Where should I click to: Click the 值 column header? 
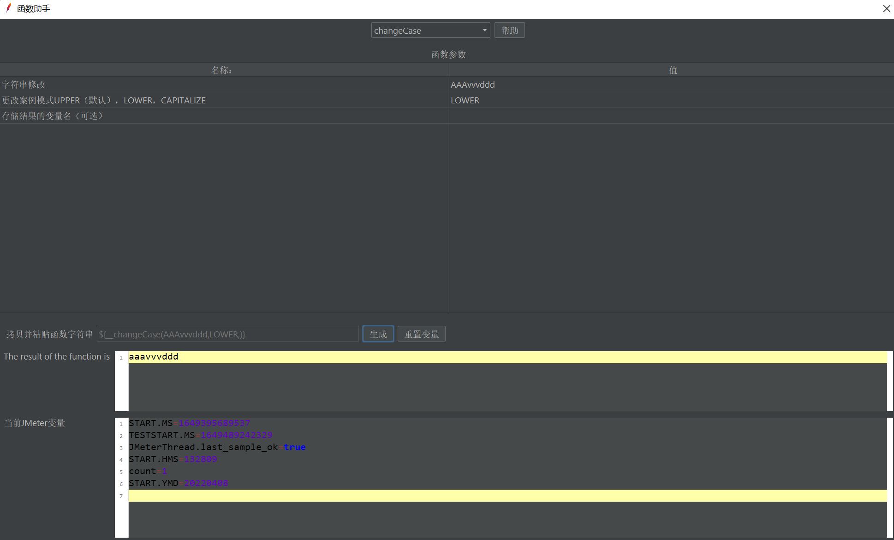pos(671,70)
